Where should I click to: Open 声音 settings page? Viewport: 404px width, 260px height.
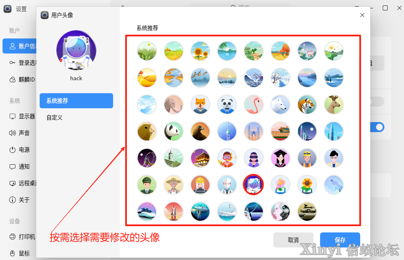click(x=20, y=133)
